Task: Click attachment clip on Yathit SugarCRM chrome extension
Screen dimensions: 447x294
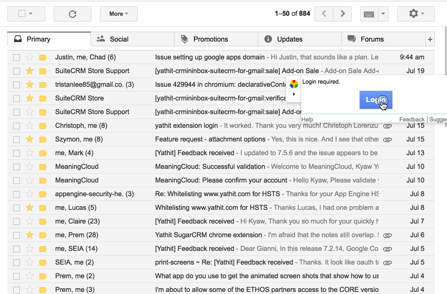Action: click(388, 235)
